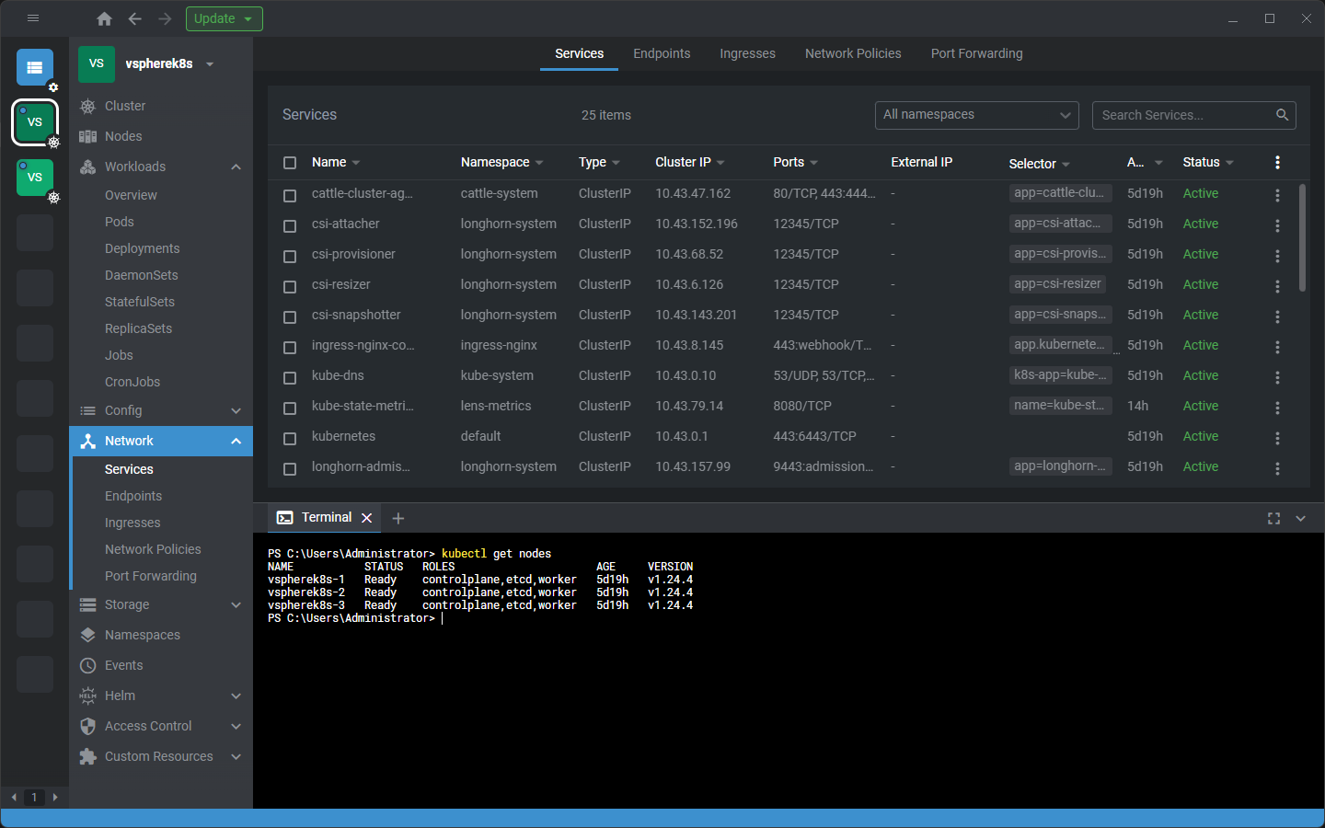Switch to the Ingresses tab
1325x828 pixels.
pos(747,53)
